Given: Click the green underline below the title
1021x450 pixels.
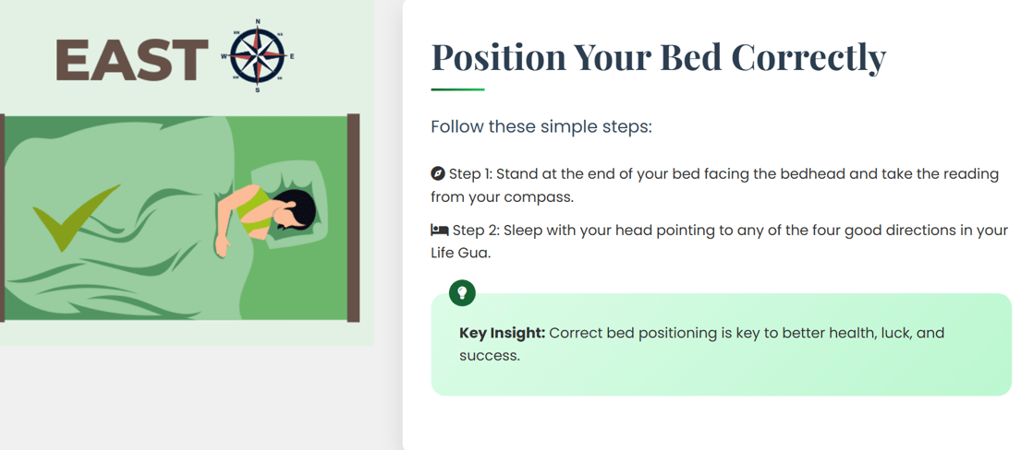Looking at the screenshot, I should 457,89.
